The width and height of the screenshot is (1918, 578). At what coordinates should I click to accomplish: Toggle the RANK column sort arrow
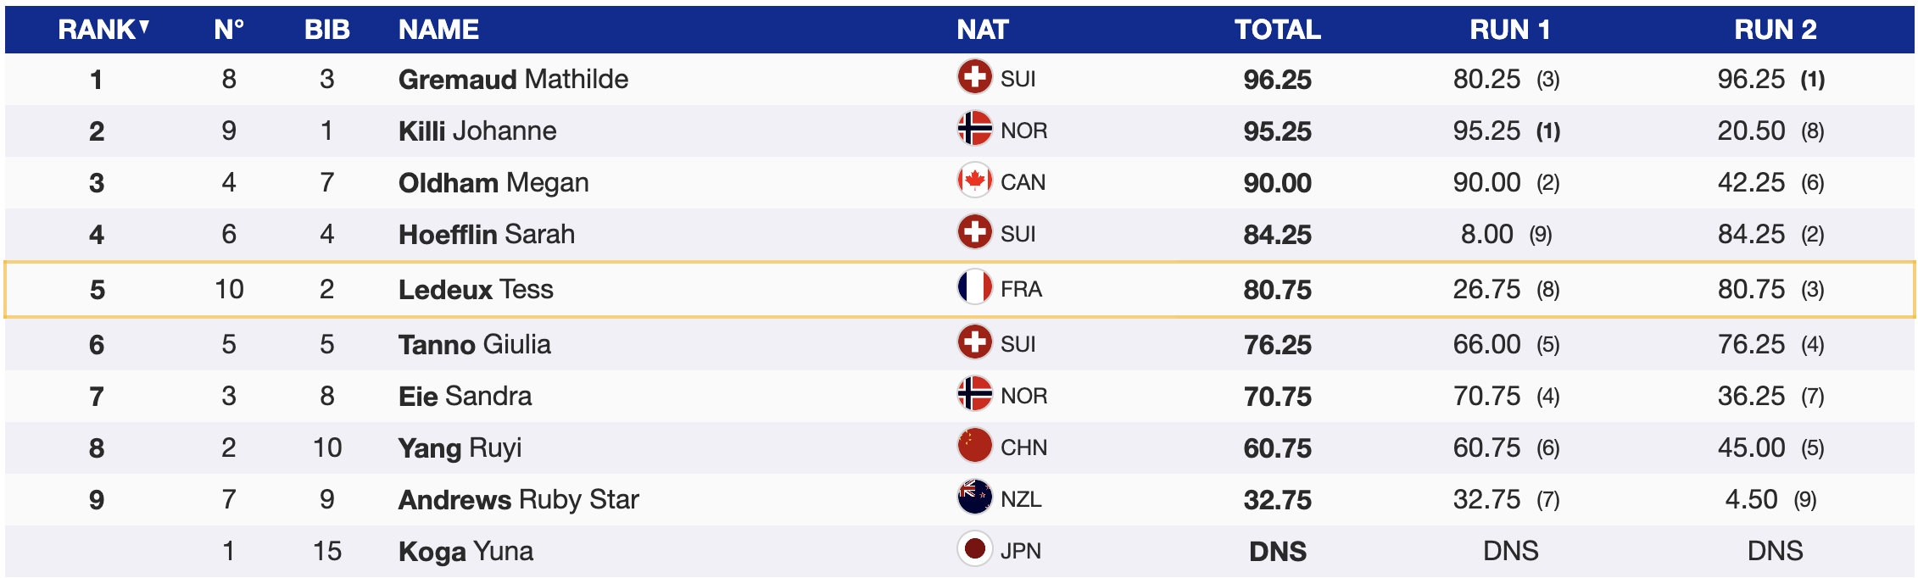tap(144, 28)
